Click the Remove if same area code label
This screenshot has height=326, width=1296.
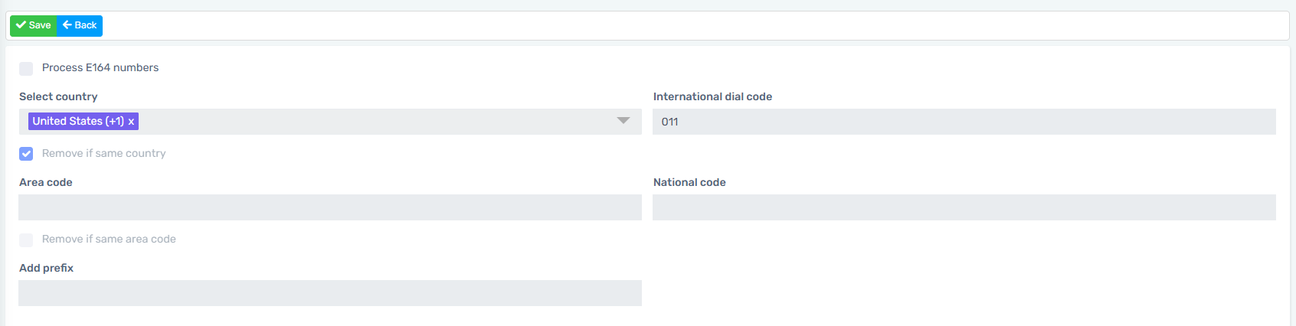[x=109, y=239]
